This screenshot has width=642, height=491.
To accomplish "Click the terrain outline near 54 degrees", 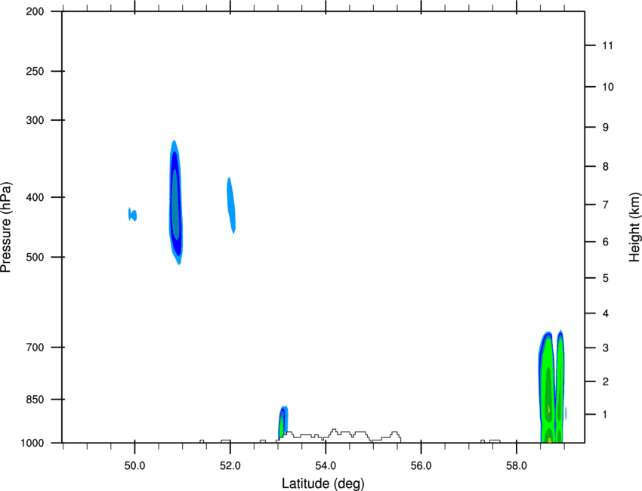I will (x=338, y=435).
